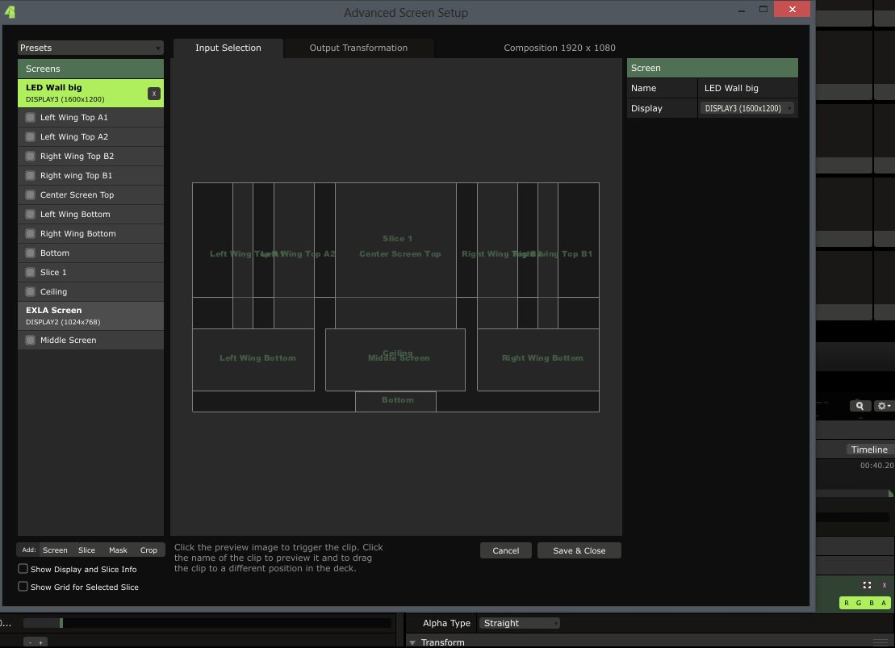This screenshot has width=895, height=648.
Task: Open the gear settings menu icon
Action: 884,406
